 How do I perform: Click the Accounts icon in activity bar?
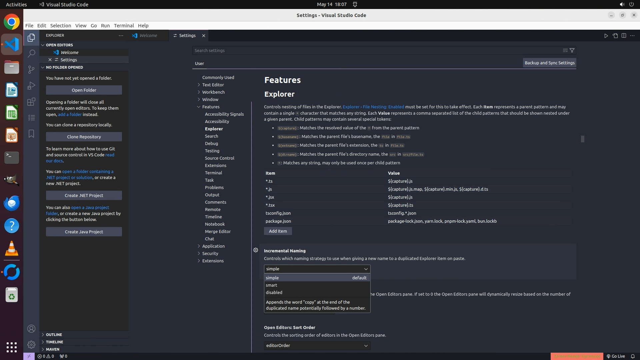(x=31, y=329)
